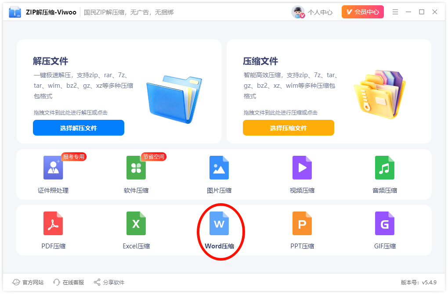Click the blue folder decompress illustration
448x294 pixels.
coord(174,99)
